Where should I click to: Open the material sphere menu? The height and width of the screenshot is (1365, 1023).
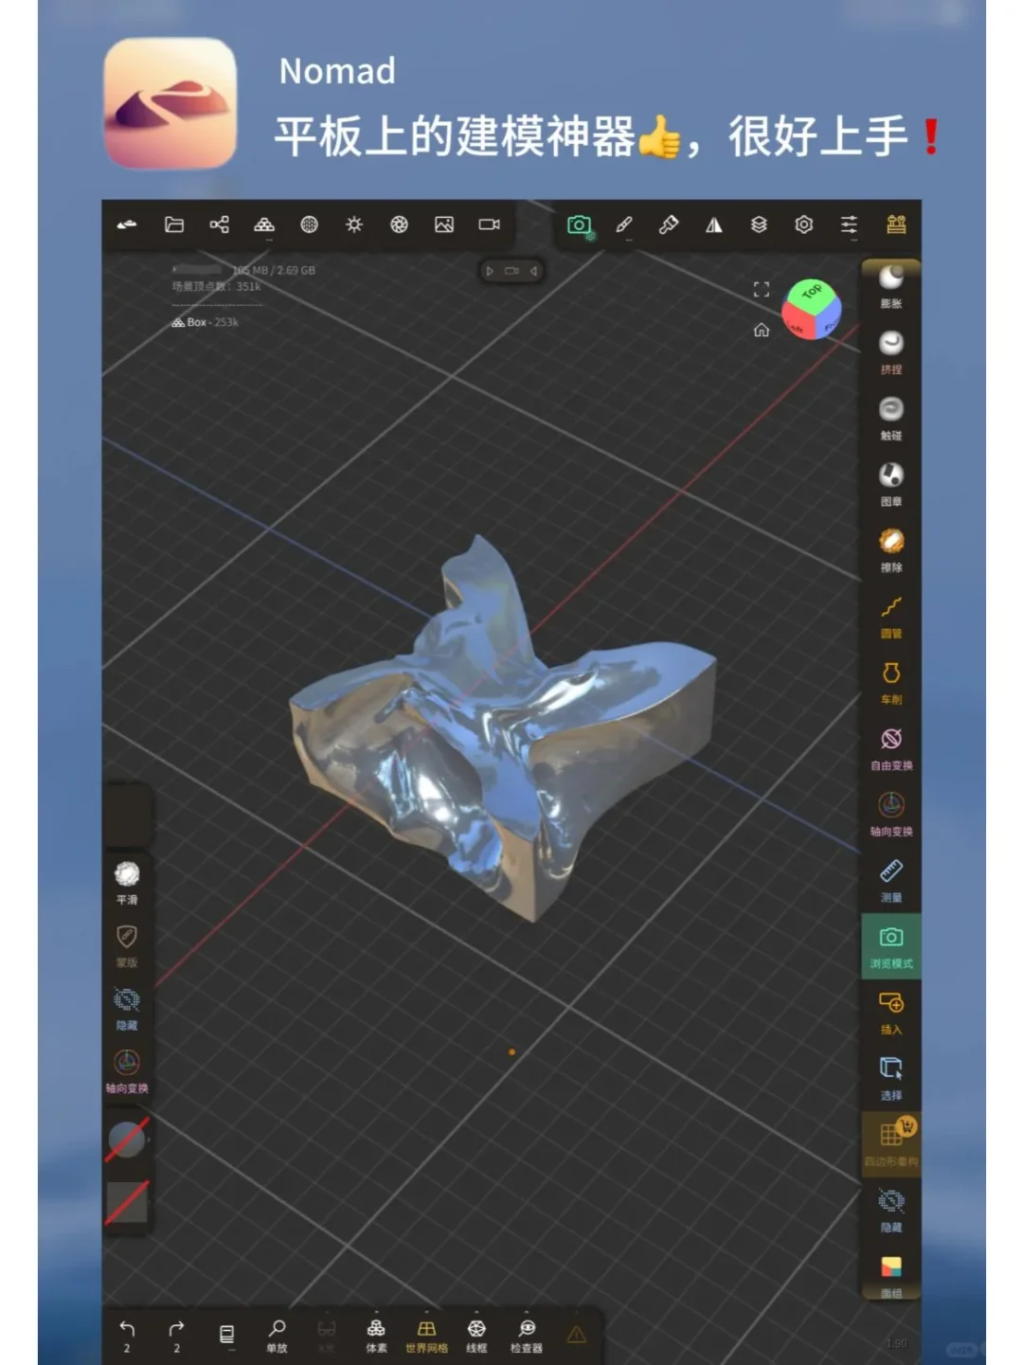tap(309, 225)
